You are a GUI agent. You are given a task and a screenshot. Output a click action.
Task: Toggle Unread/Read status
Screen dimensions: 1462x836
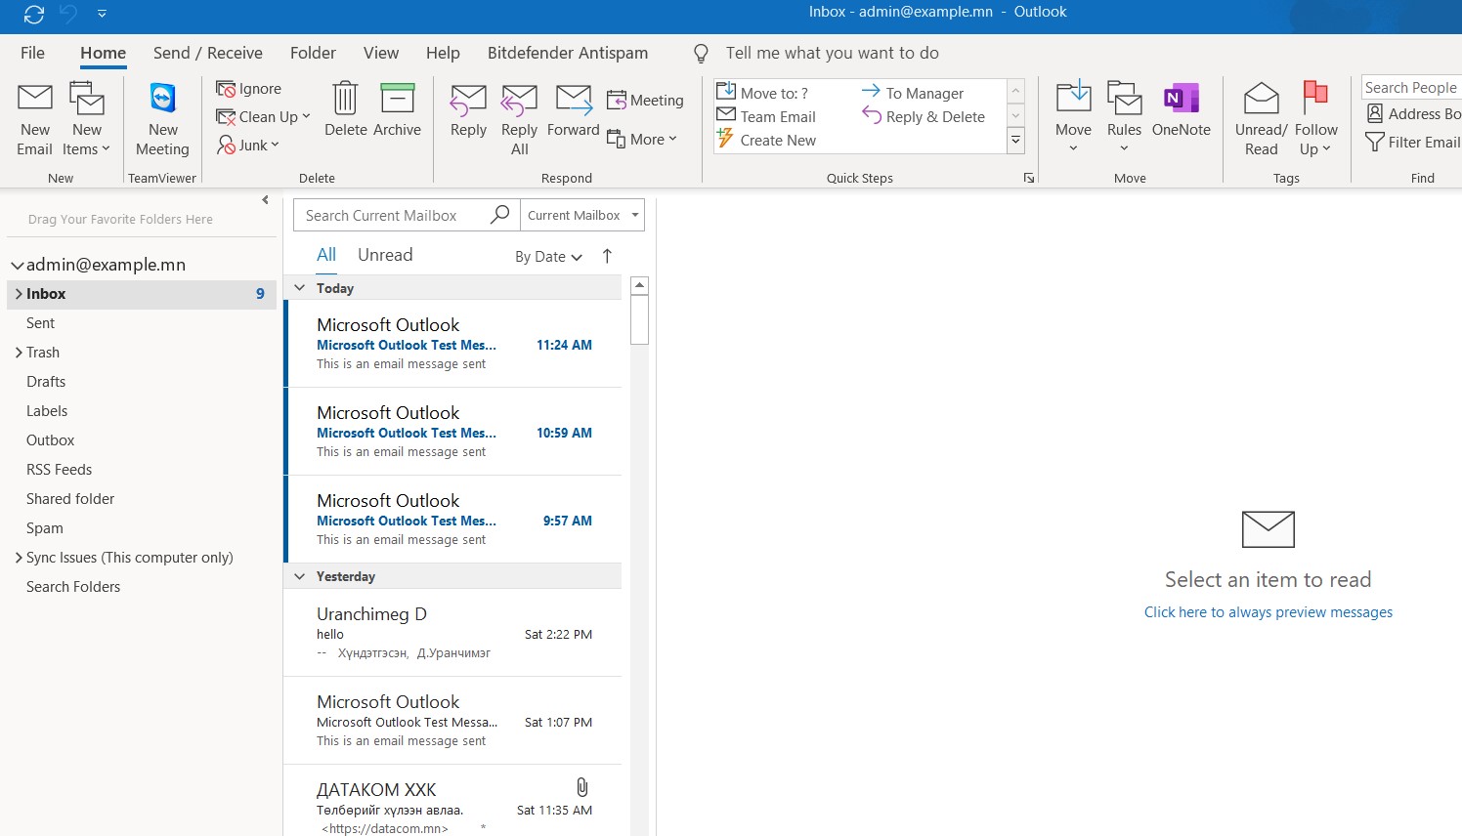[1261, 119]
